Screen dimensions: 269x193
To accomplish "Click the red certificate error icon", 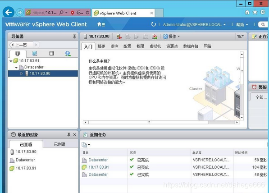I will coord(73,13).
